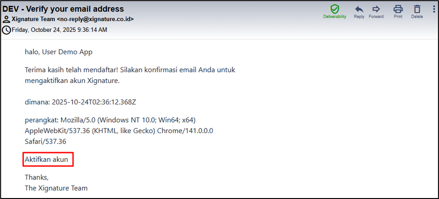
Task: Click the Deliverability shield check icon
Action: [334, 9]
